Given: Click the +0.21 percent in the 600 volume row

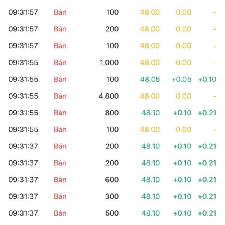Looking at the screenshot, I should point(207,180).
